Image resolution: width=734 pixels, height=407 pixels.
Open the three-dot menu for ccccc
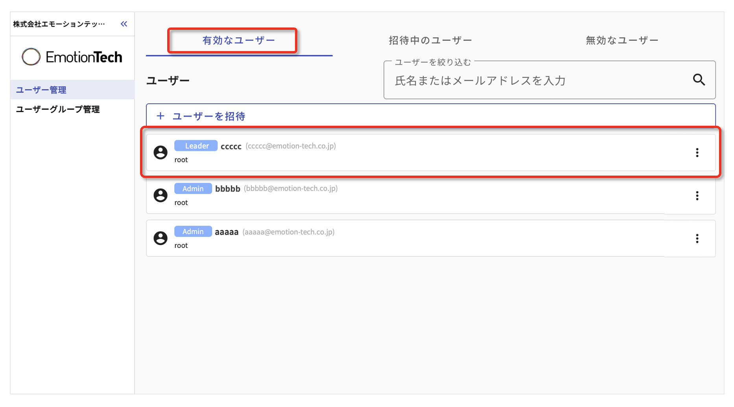coord(697,153)
